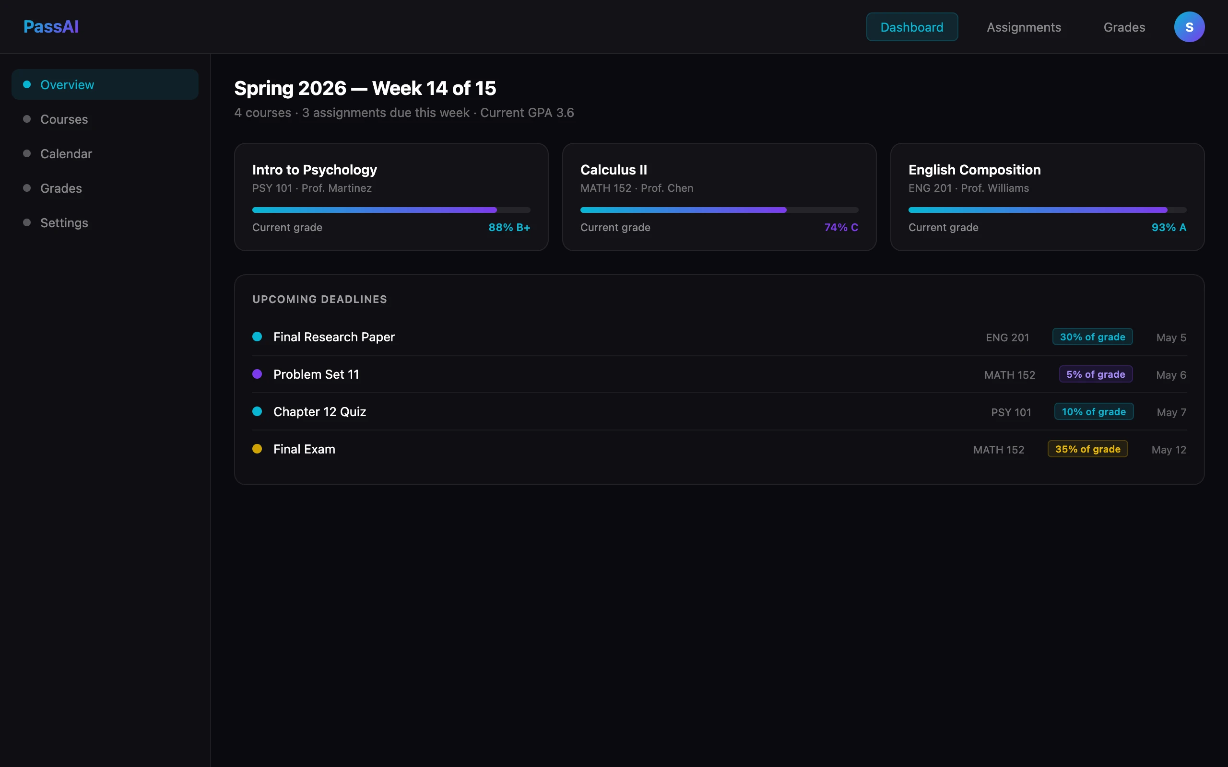Click the Overview bullet dot in sidebar
Image resolution: width=1228 pixels, height=767 pixels.
27,85
